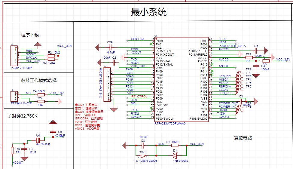Click the TS-1088R-02026 switch part label
The height and width of the screenshot is (169, 293).
(145, 161)
